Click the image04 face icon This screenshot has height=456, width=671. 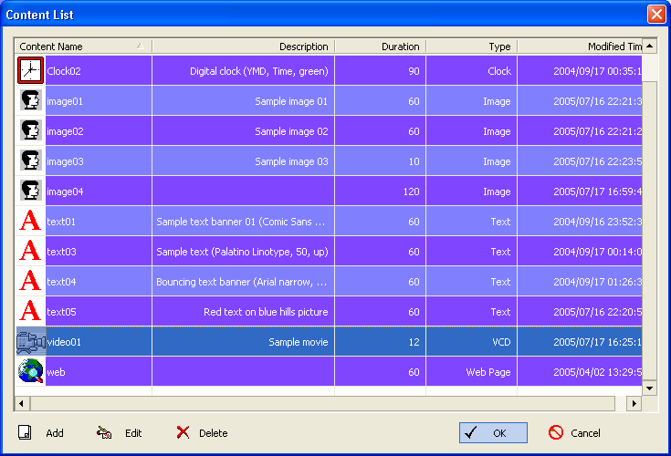pyautogui.click(x=31, y=192)
